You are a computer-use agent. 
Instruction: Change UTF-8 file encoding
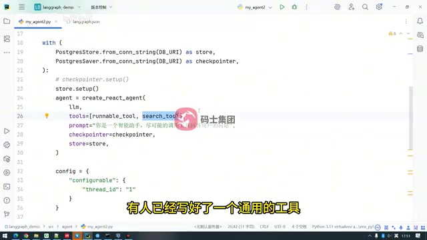[280, 227]
